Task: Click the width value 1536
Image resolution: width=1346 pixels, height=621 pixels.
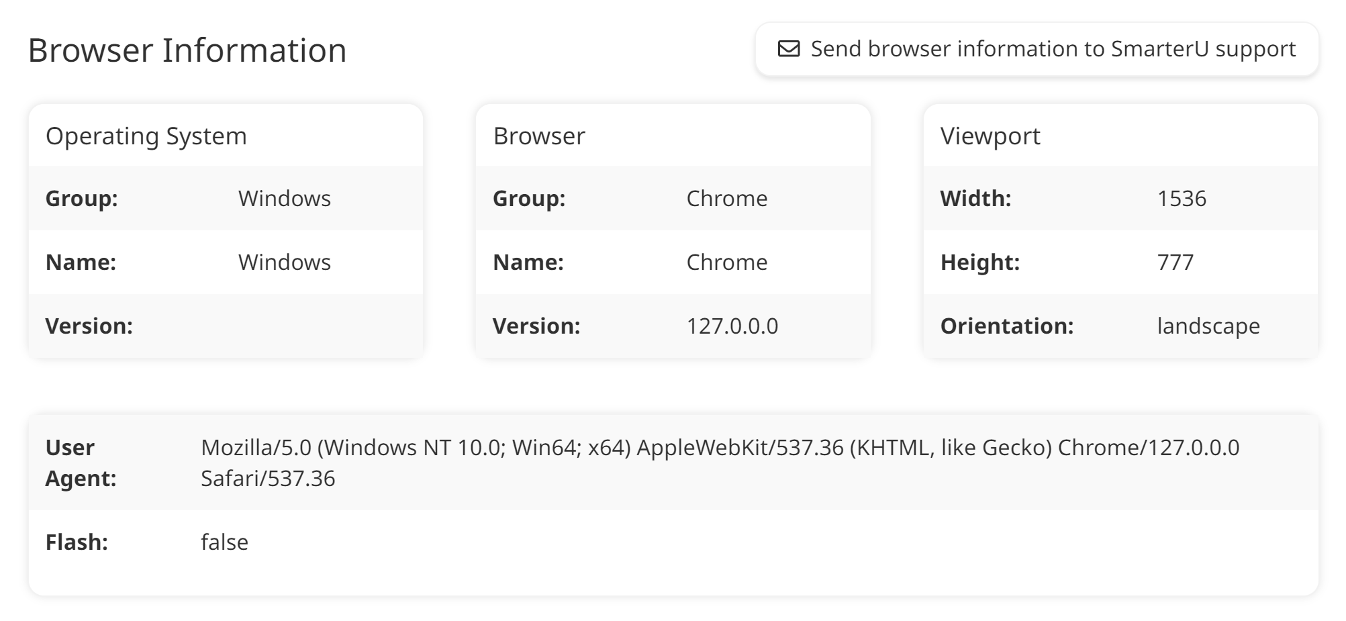Action: tap(1182, 199)
